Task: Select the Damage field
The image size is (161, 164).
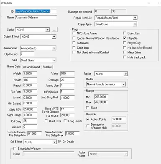Action: tap(67, 80)
